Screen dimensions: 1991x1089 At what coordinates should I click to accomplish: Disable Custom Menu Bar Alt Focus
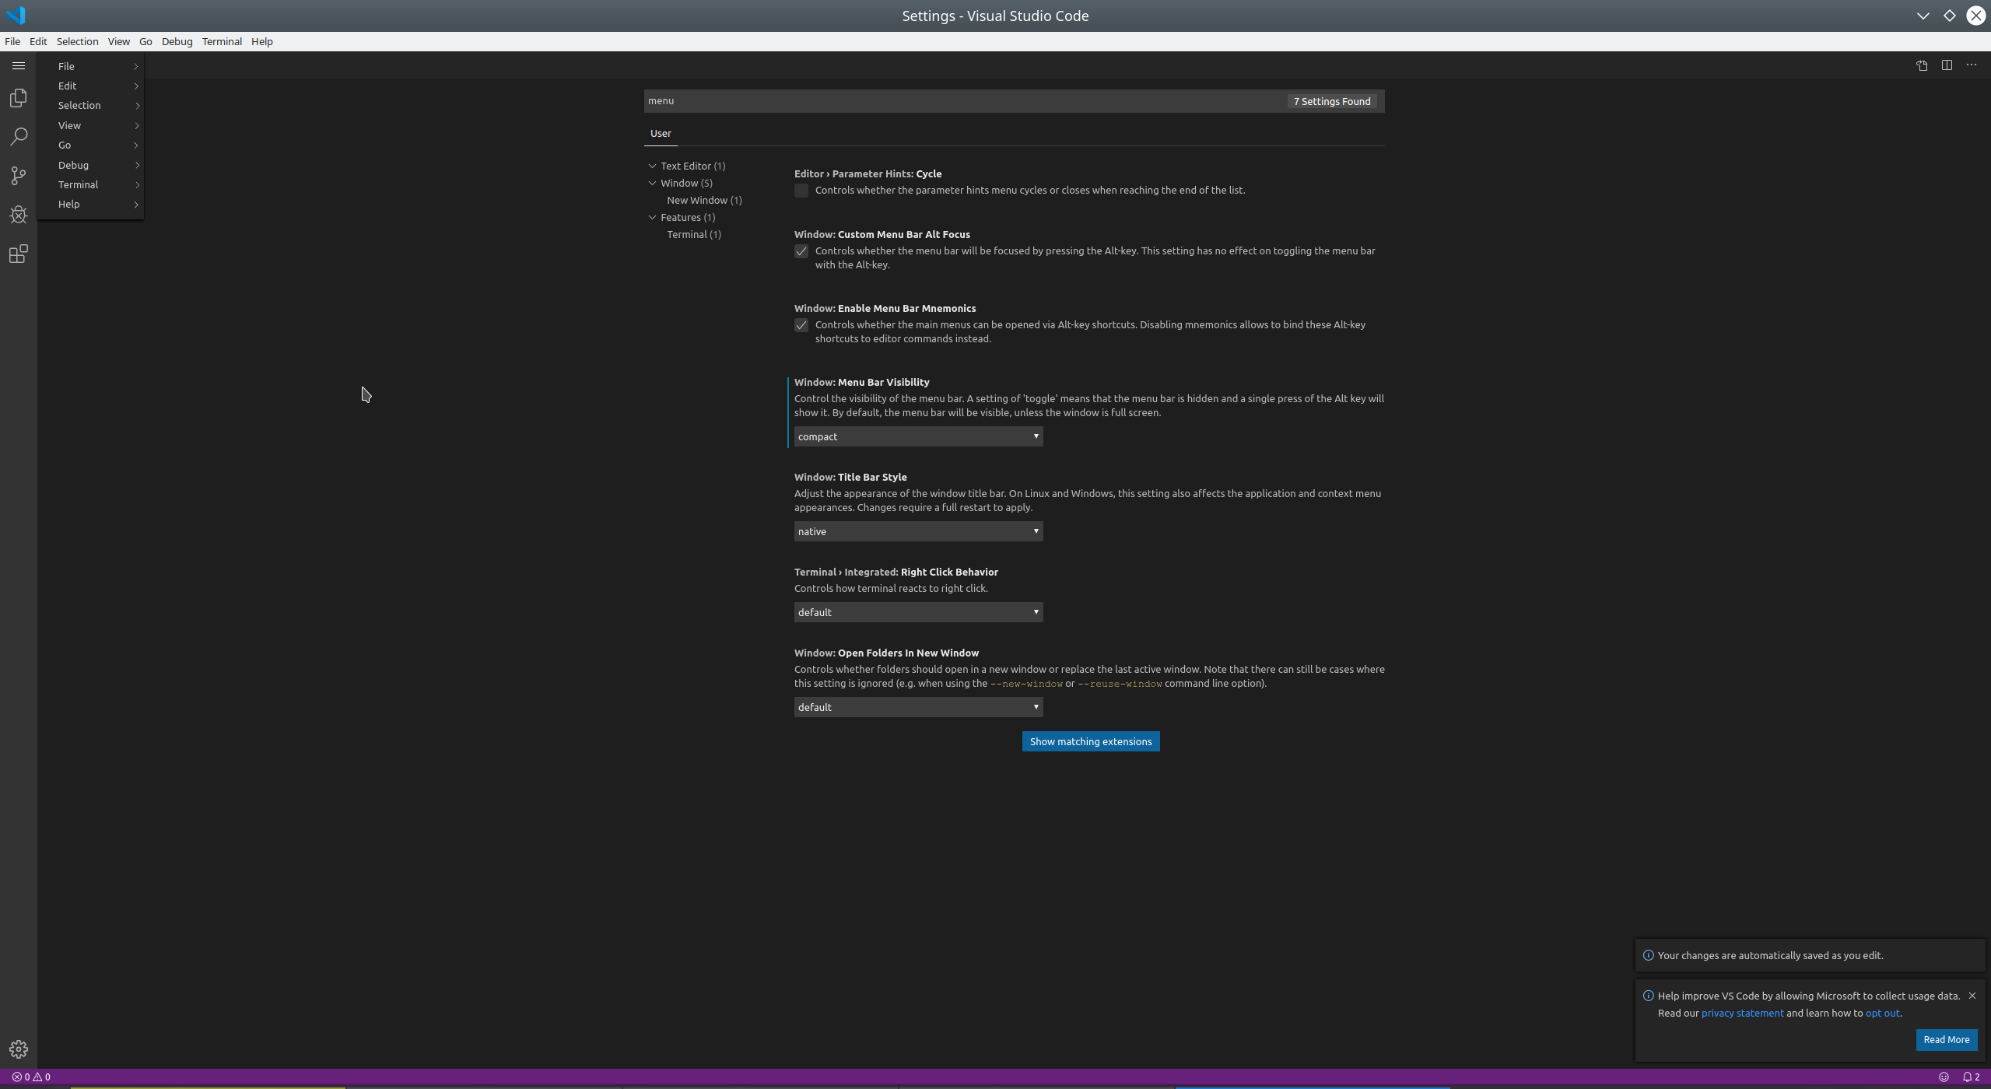(801, 250)
